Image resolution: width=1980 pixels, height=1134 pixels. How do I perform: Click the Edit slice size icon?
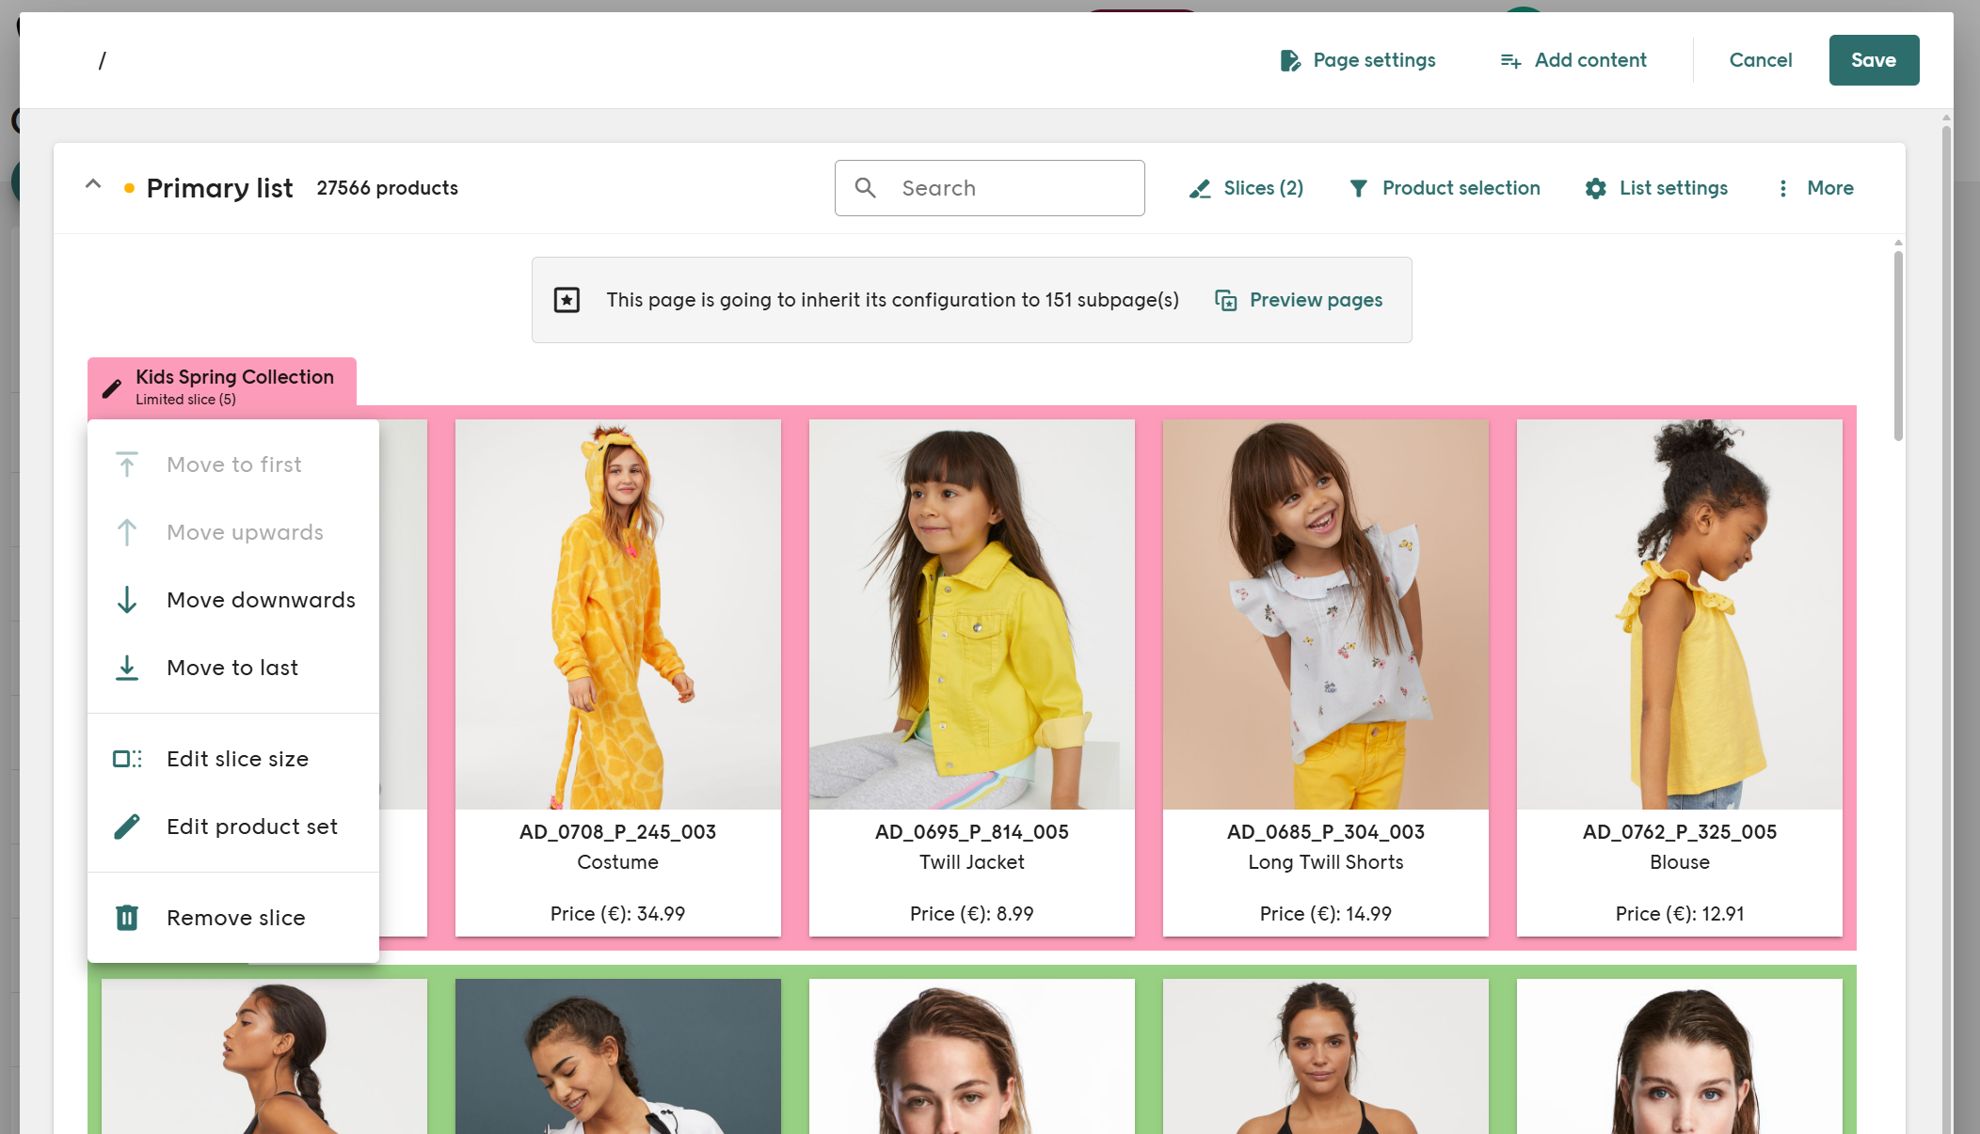click(x=127, y=759)
